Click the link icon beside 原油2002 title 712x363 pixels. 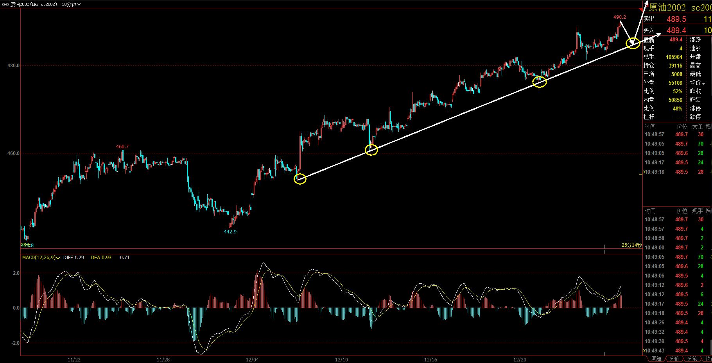(5, 4)
